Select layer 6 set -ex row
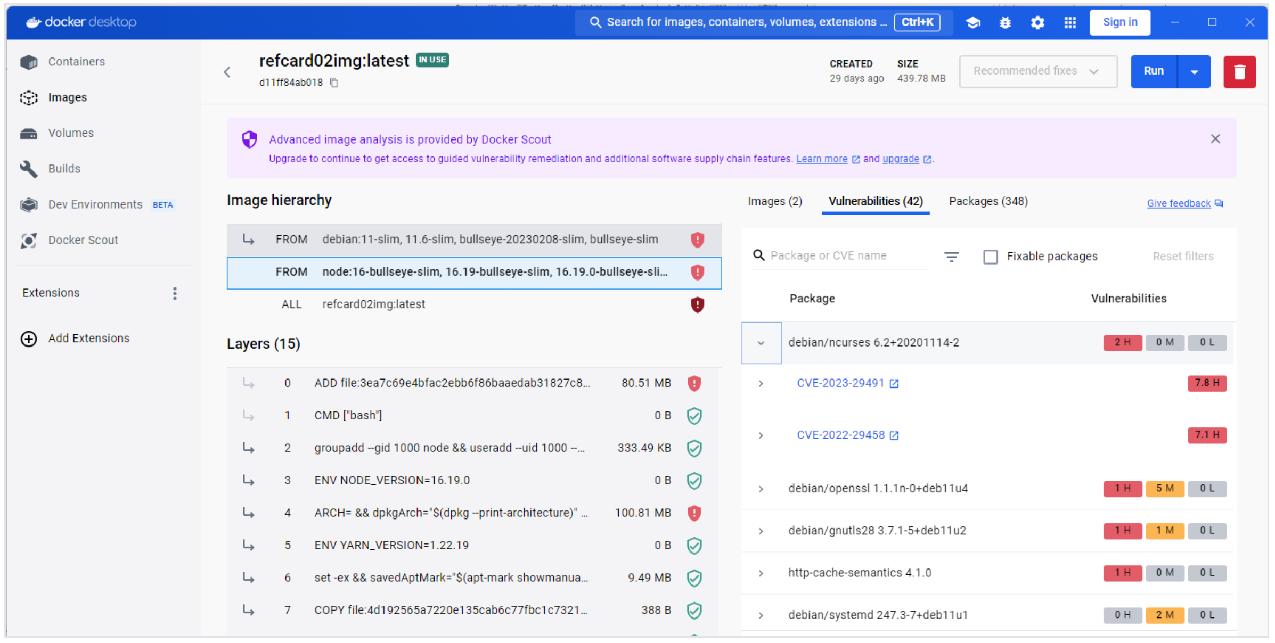The width and height of the screenshot is (1275, 643). (474, 578)
